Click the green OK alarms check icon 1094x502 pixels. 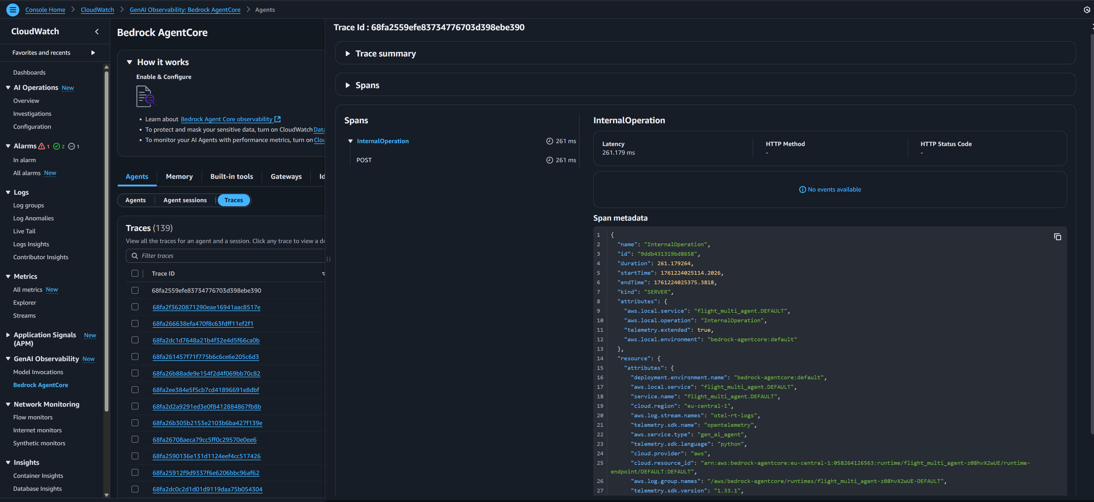(x=57, y=146)
